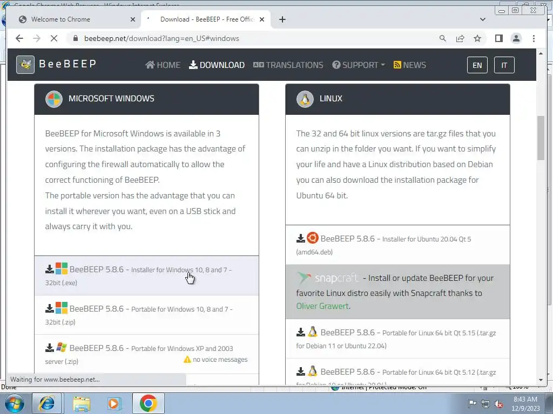Bookmark this page with the star icon
Viewport: 553px width, 414px height.
477,38
